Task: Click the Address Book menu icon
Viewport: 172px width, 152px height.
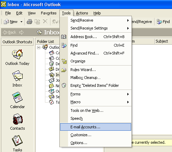Action: [x=64, y=37]
